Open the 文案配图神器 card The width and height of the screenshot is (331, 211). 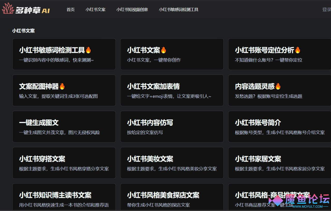pos(64,91)
